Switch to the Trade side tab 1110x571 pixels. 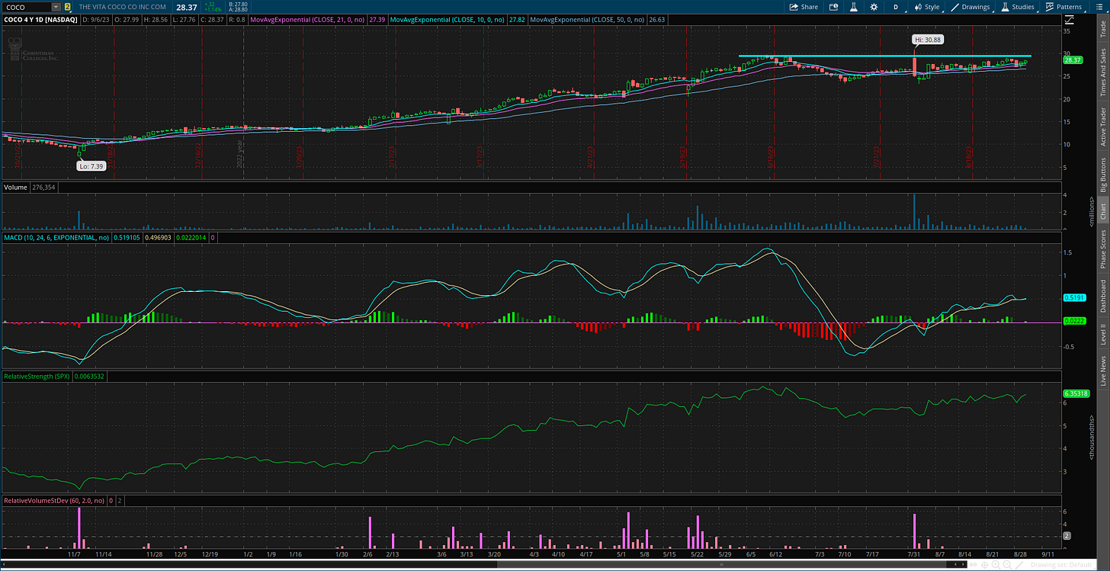(1103, 30)
